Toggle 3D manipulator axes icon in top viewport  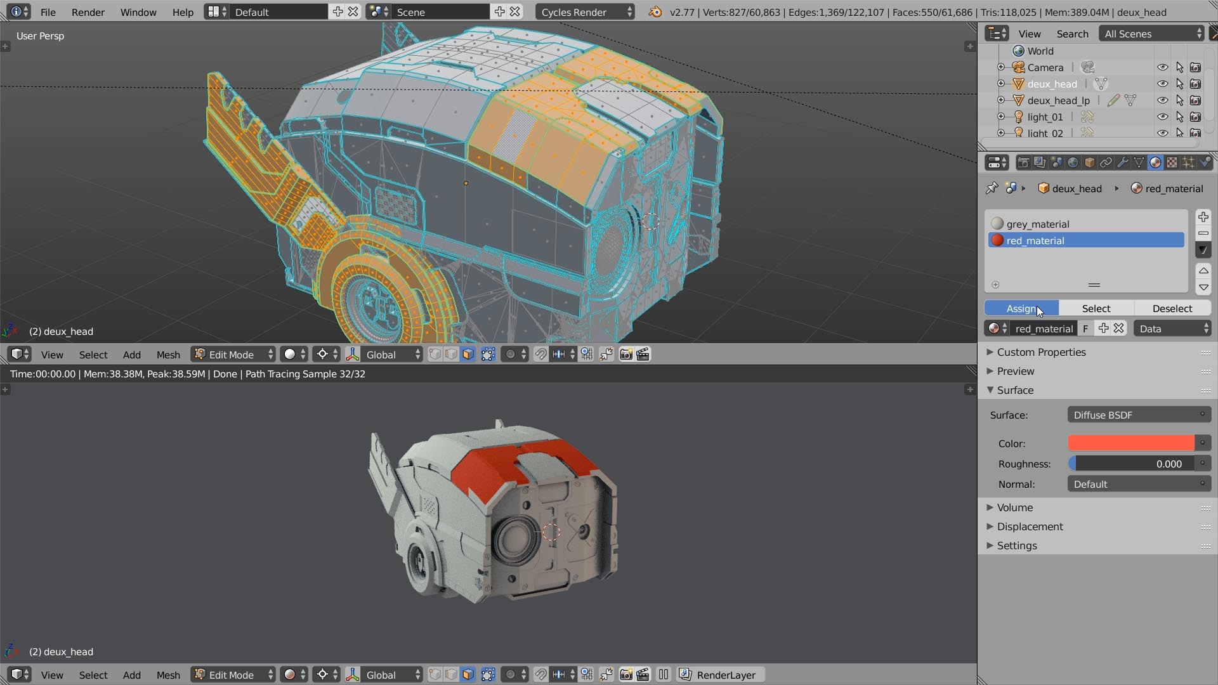coord(353,355)
